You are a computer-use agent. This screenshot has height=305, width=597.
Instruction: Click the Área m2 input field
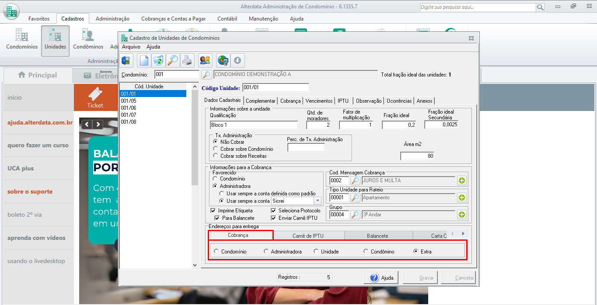pos(417,156)
